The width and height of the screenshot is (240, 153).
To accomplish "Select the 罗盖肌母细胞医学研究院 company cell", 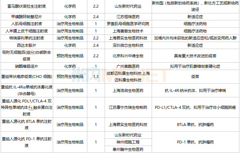I will [128, 24].
